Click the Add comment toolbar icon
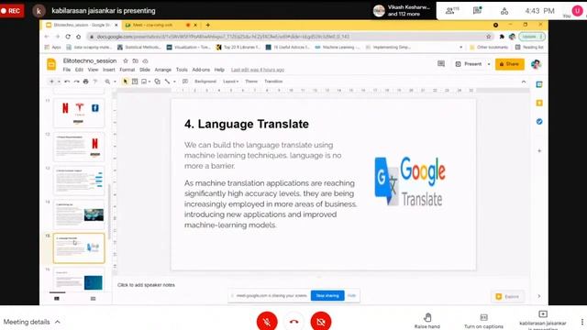Screen dimensions: 587x330 point(185,82)
